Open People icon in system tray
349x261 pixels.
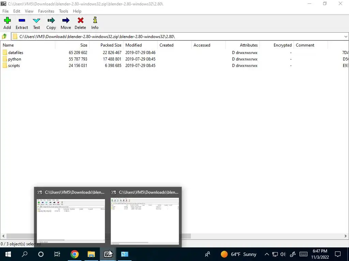point(208,254)
